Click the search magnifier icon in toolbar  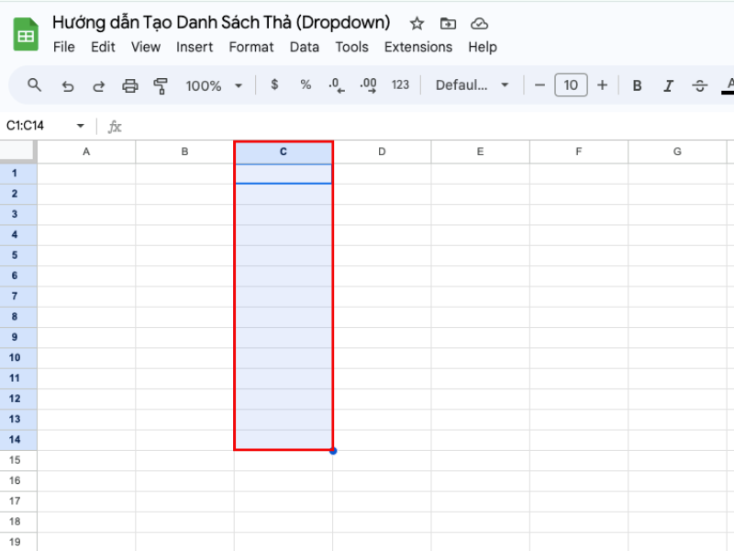tap(35, 85)
